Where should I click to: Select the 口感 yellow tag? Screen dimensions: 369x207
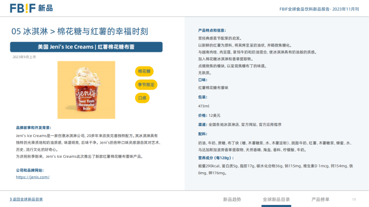coord(142,98)
